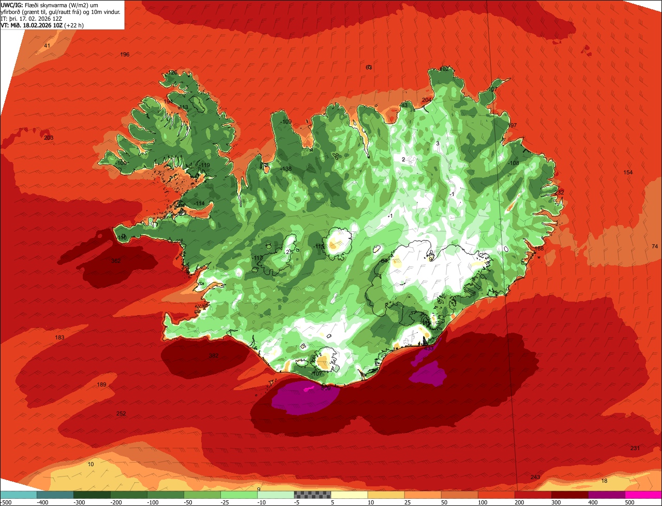The width and height of the screenshot is (662, 506).
Task: Click the map value '183' over the southwest ocean
Action: click(x=60, y=338)
